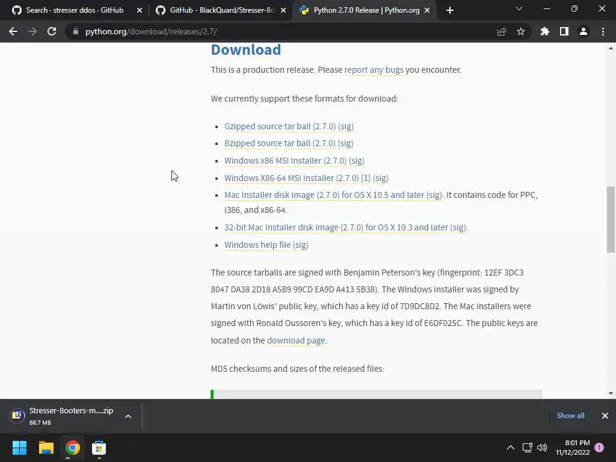Viewport: 616px width, 462px height.
Task: Reload the Python 2.7.0 release page
Action: click(x=52, y=31)
